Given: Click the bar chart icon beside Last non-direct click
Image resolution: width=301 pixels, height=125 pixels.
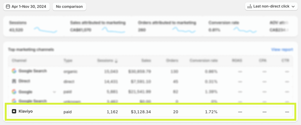Looking at the screenshot, I should pos(250,6).
